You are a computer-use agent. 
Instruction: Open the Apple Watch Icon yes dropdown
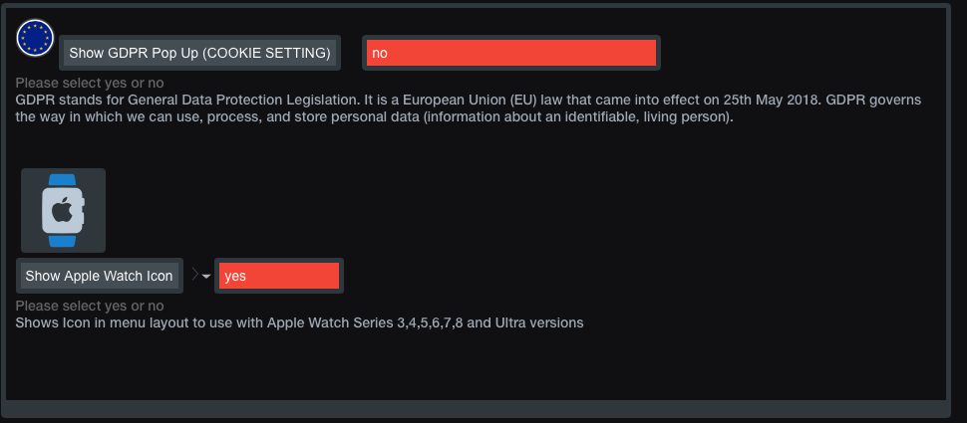[279, 276]
